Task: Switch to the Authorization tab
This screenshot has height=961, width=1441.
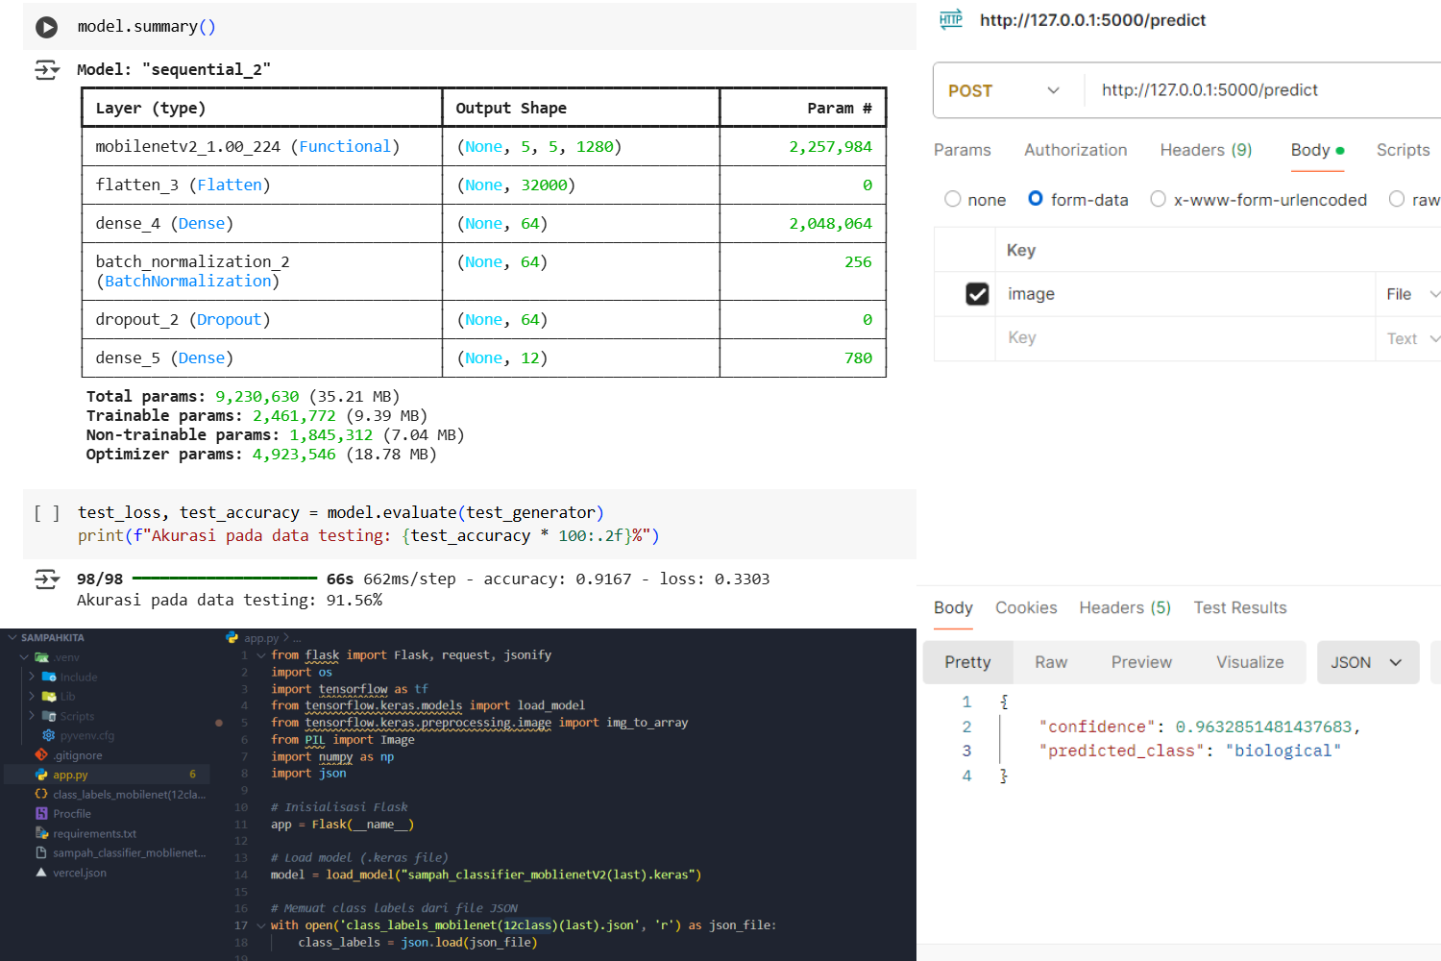Action: tap(1075, 150)
